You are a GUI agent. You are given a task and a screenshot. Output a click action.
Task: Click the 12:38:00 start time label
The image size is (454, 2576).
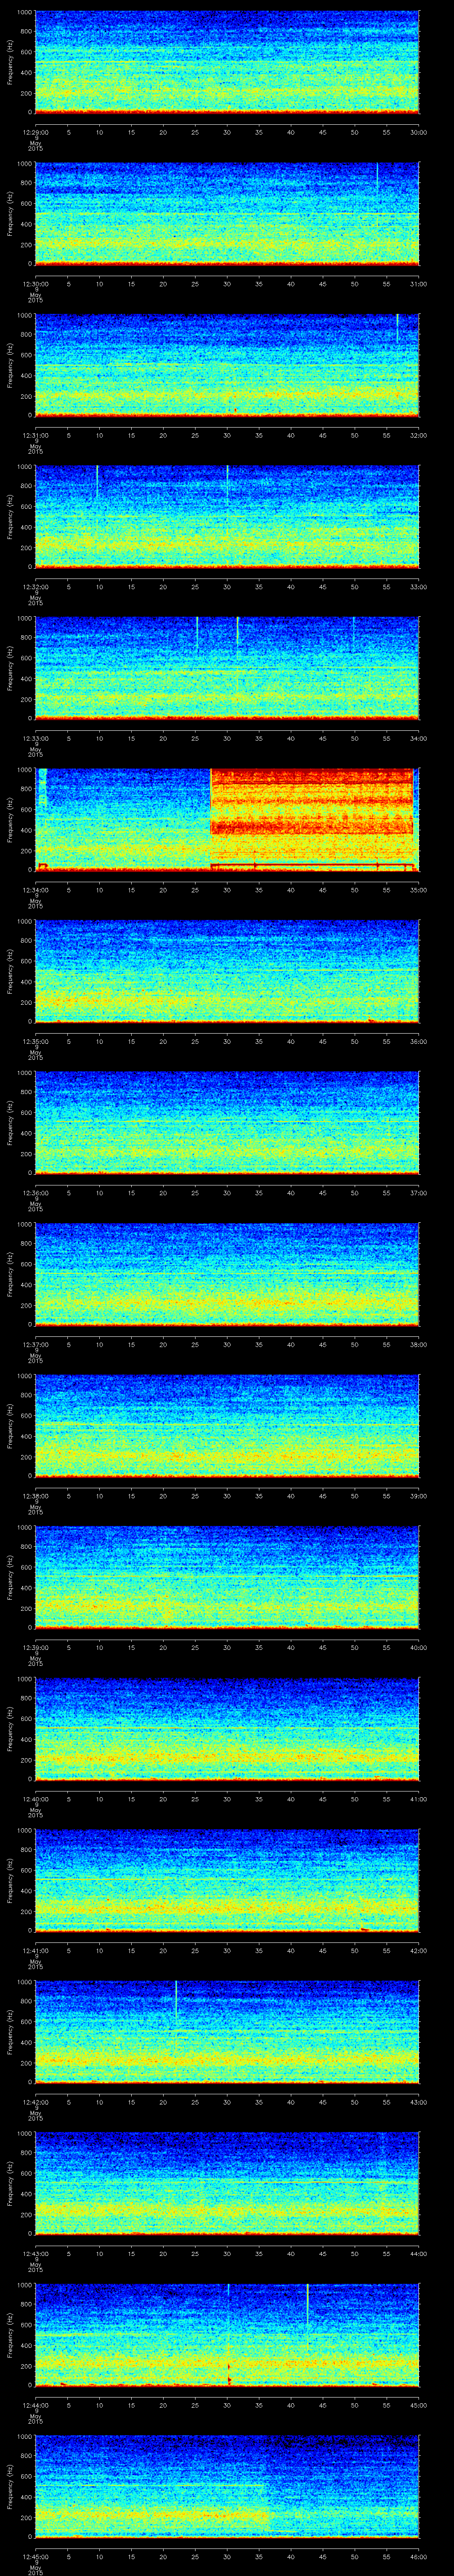point(35,1496)
